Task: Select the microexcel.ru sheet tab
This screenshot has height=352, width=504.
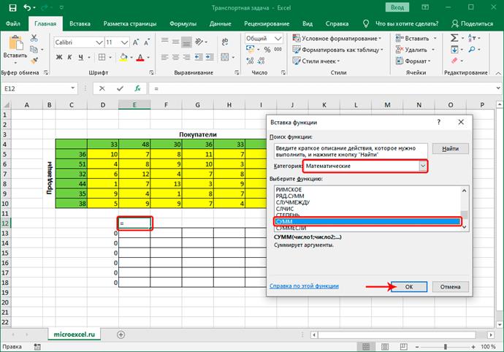Action: [x=75, y=334]
